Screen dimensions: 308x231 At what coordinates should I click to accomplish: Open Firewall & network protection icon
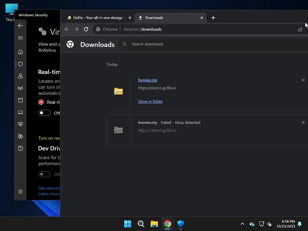20,88
